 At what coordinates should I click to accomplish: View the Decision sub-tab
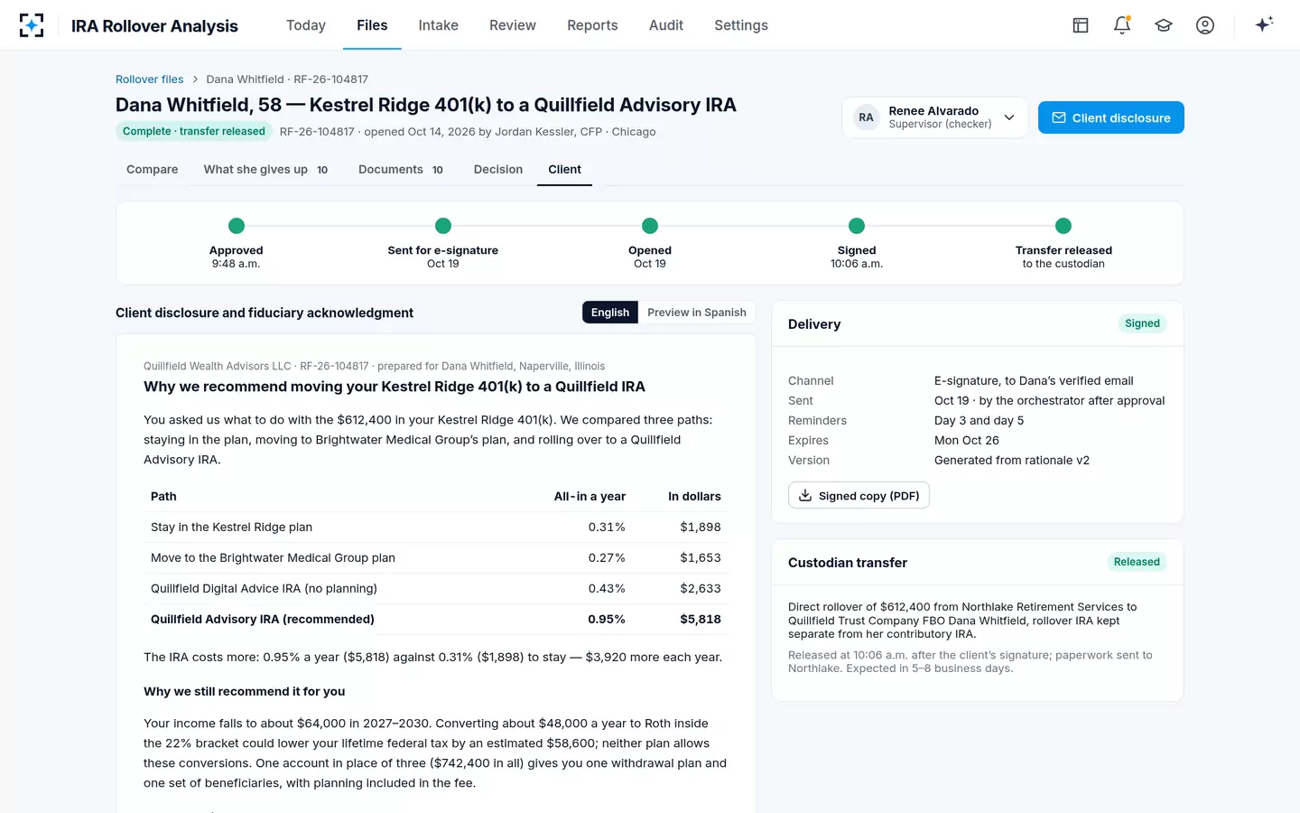498,170
